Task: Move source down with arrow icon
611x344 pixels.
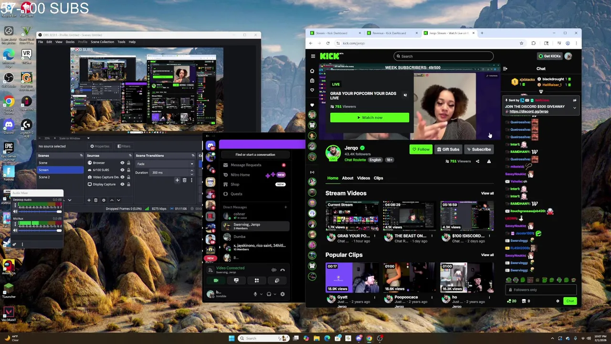Action: pyautogui.click(x=118, y=200)
